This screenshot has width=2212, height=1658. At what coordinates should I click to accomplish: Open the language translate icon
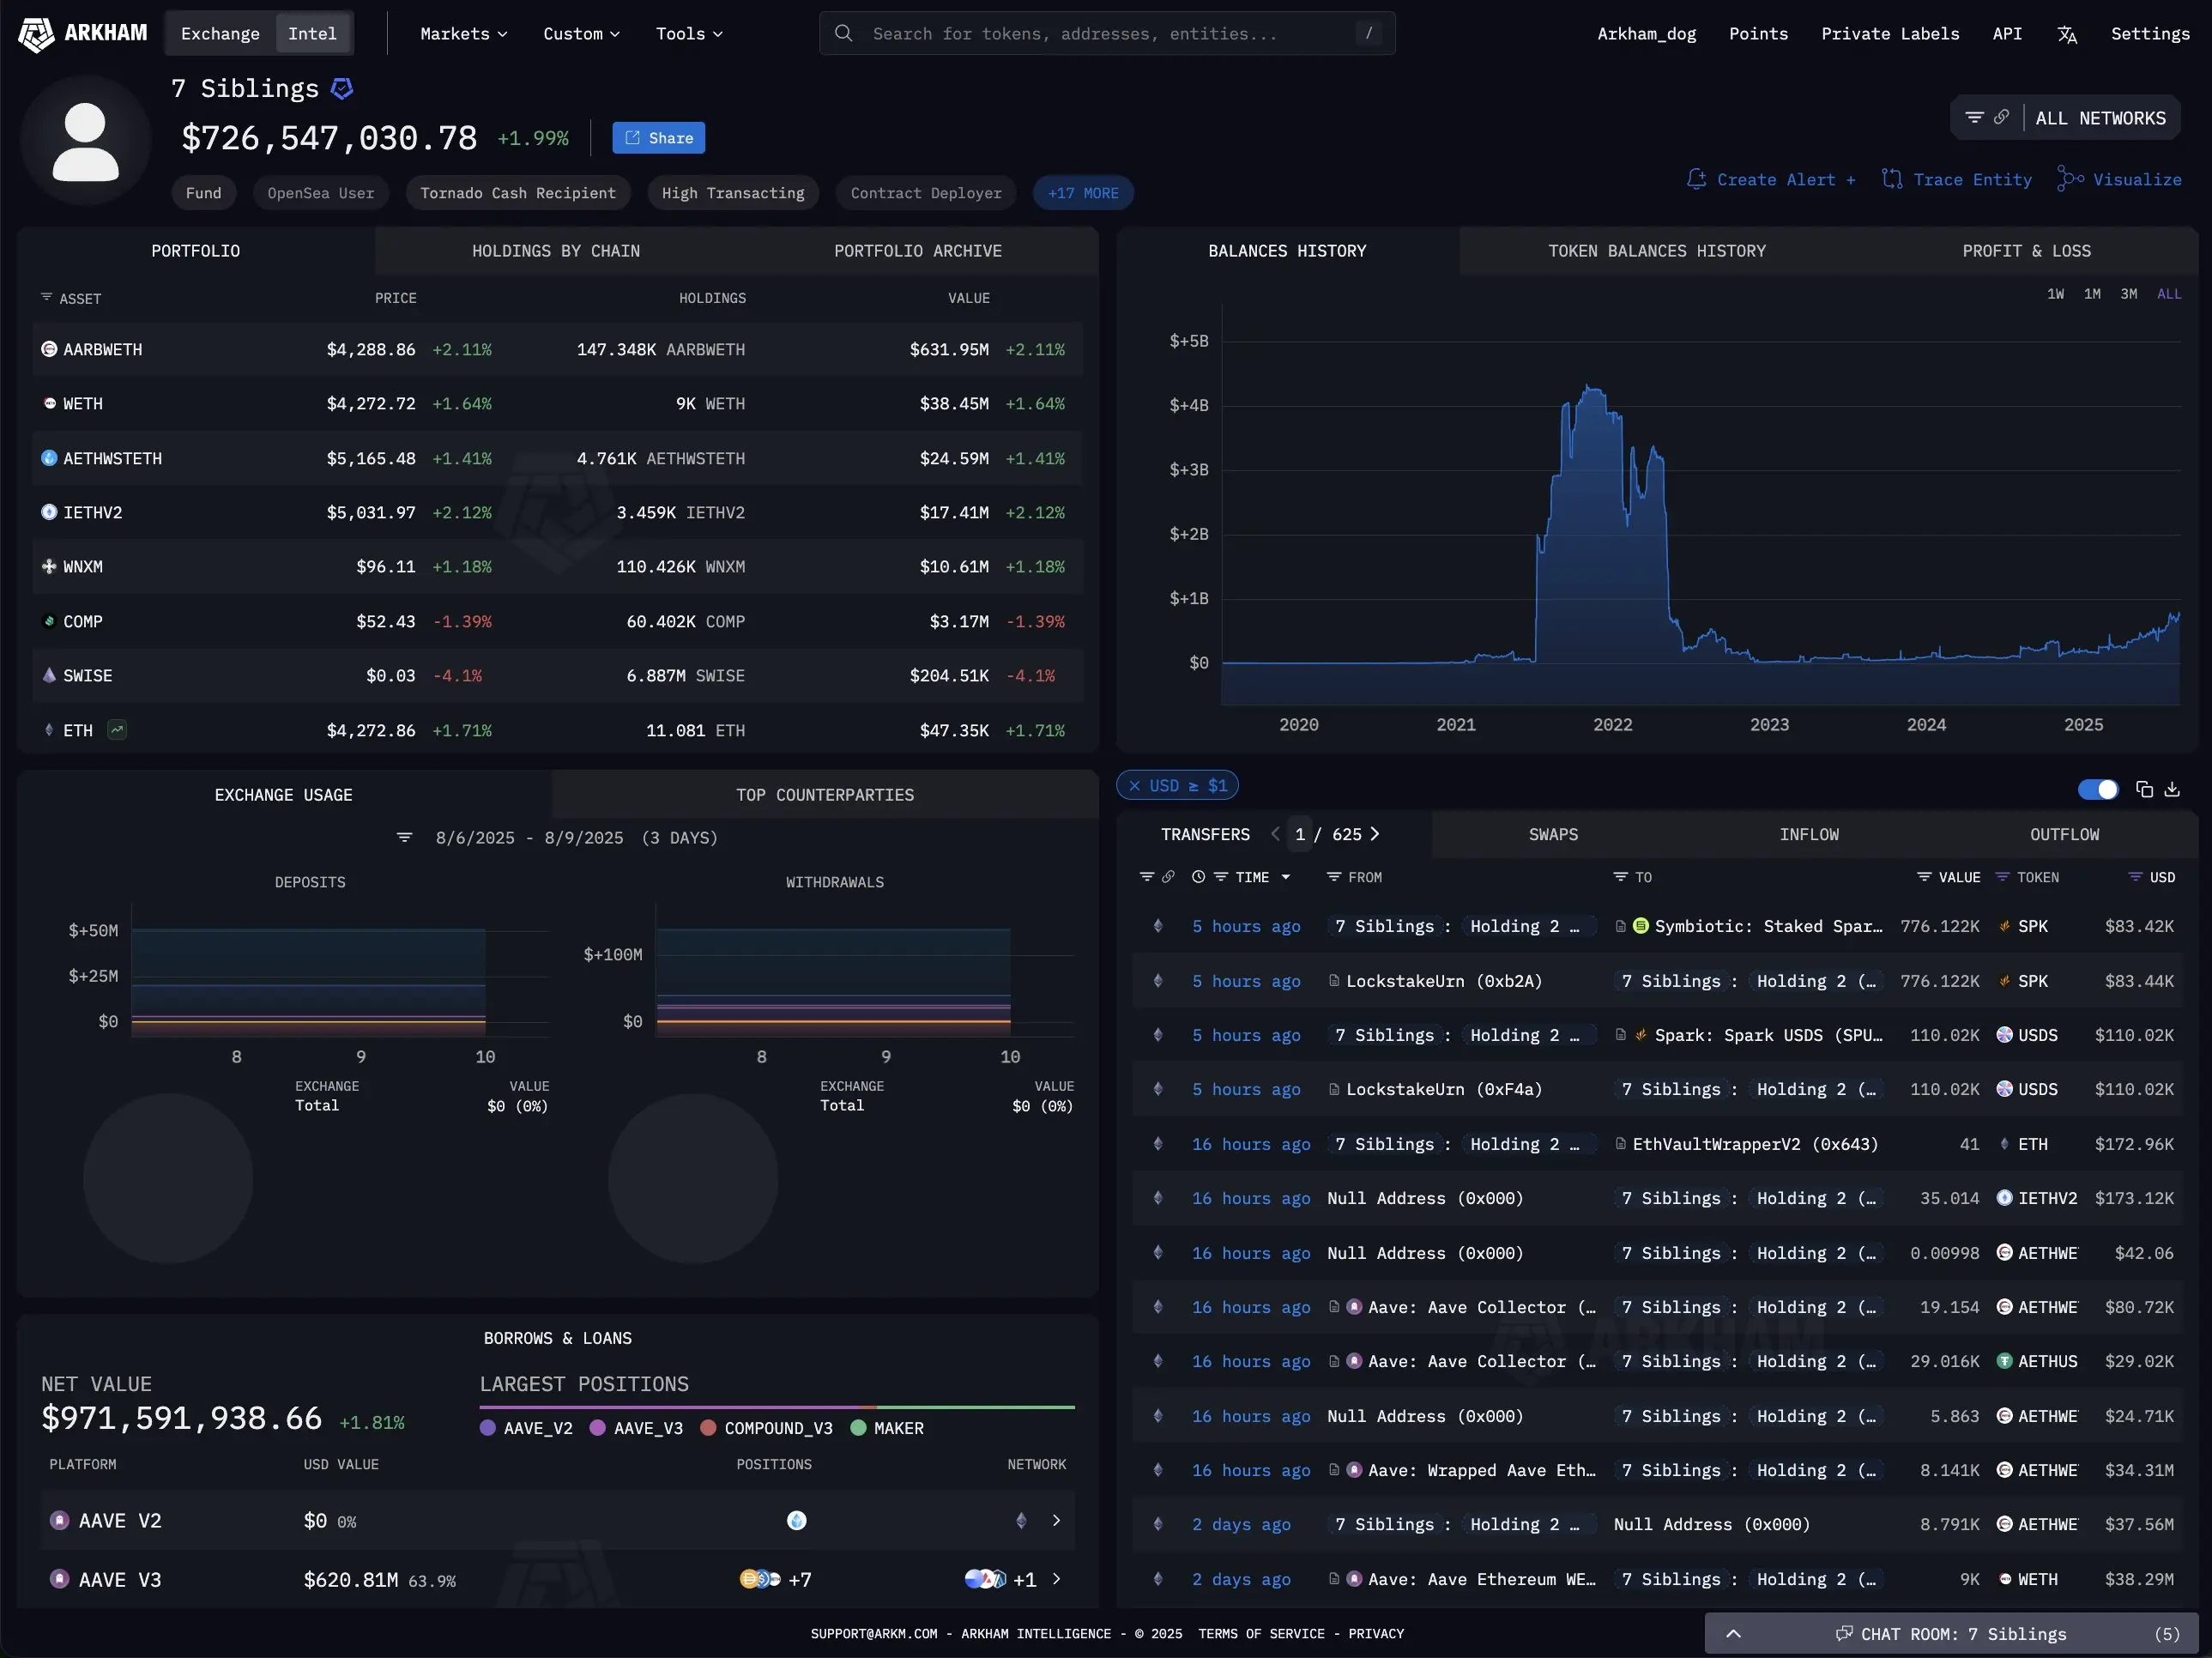tap(2067, 34)
